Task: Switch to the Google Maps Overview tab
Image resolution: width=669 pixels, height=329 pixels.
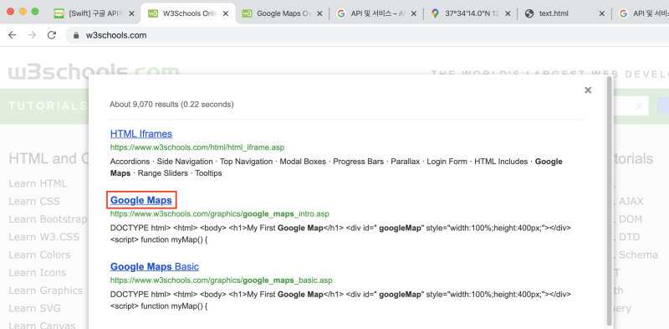Action: coord(282,13)
